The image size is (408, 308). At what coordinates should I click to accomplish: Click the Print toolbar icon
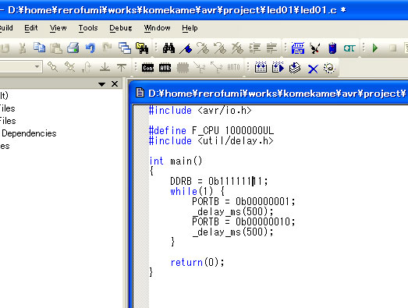73,48
